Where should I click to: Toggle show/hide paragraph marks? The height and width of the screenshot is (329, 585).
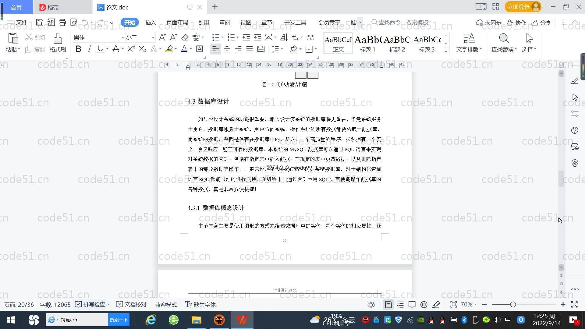point(295,37)
